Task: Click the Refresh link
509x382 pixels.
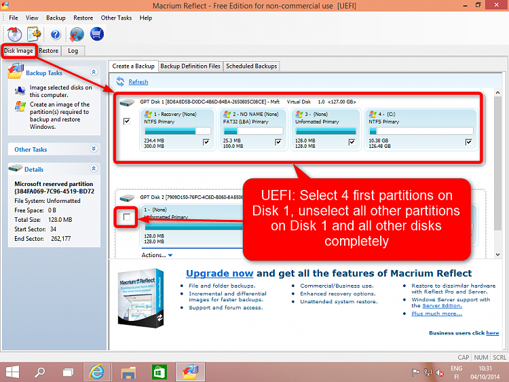Action: pyautogui.click(x=138, y=82)
